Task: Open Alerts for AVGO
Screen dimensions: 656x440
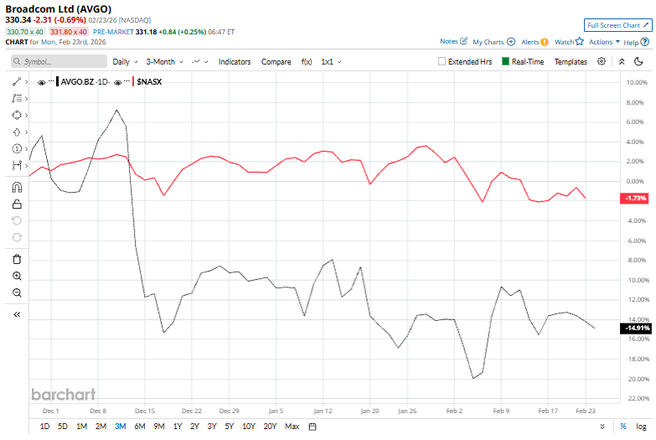Action: (535, 42)
